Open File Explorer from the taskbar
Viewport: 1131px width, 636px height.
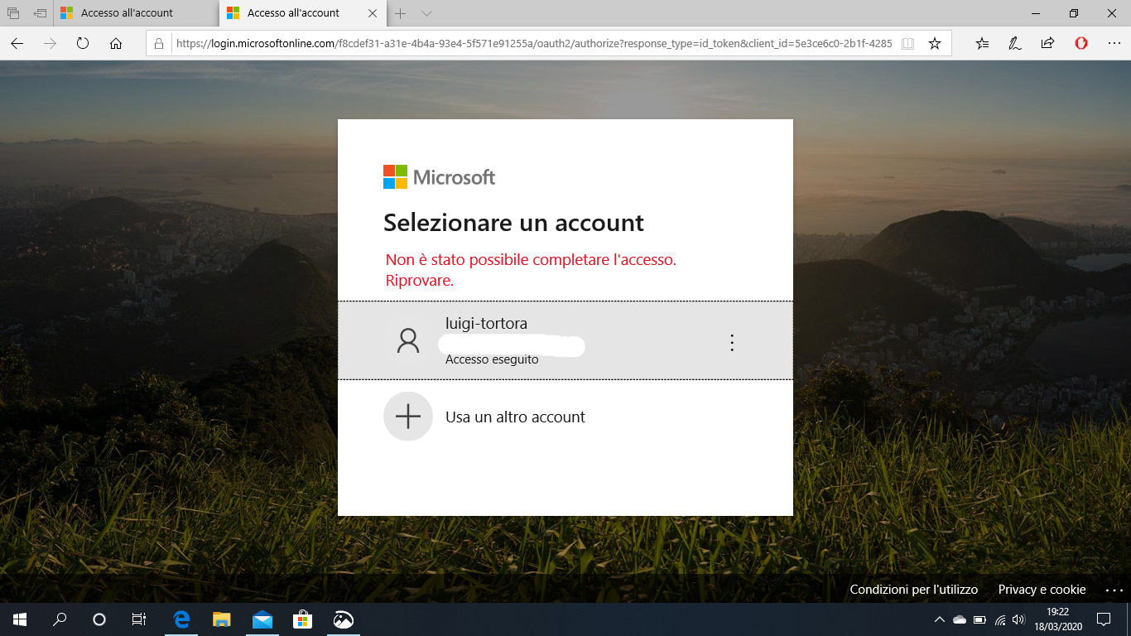pos(222,619)
